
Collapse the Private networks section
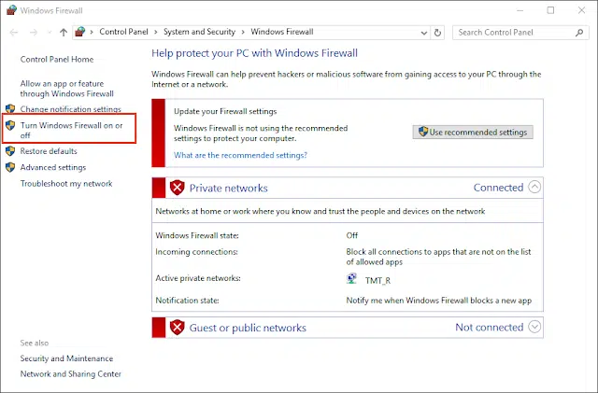pos(534,187)
